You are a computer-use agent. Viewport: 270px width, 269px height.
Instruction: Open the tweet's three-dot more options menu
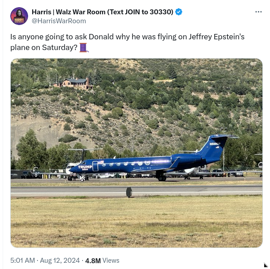click(x=258, y=12)
